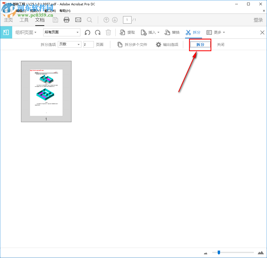
Task: Open 输出选项 via the gear icon
Action: click(x=158, y=45)
